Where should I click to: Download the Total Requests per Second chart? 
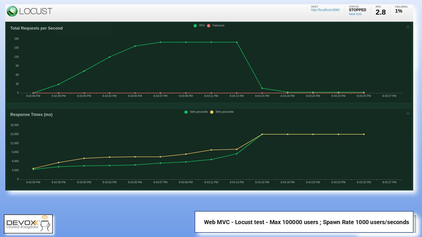pyautogui.click(x=408, y=27)
